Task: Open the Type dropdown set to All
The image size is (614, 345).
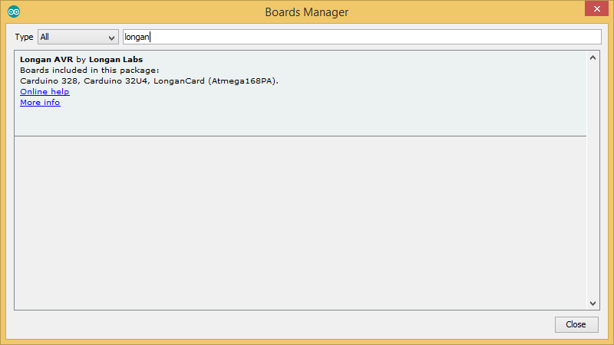Action: (x=78, y=37)
